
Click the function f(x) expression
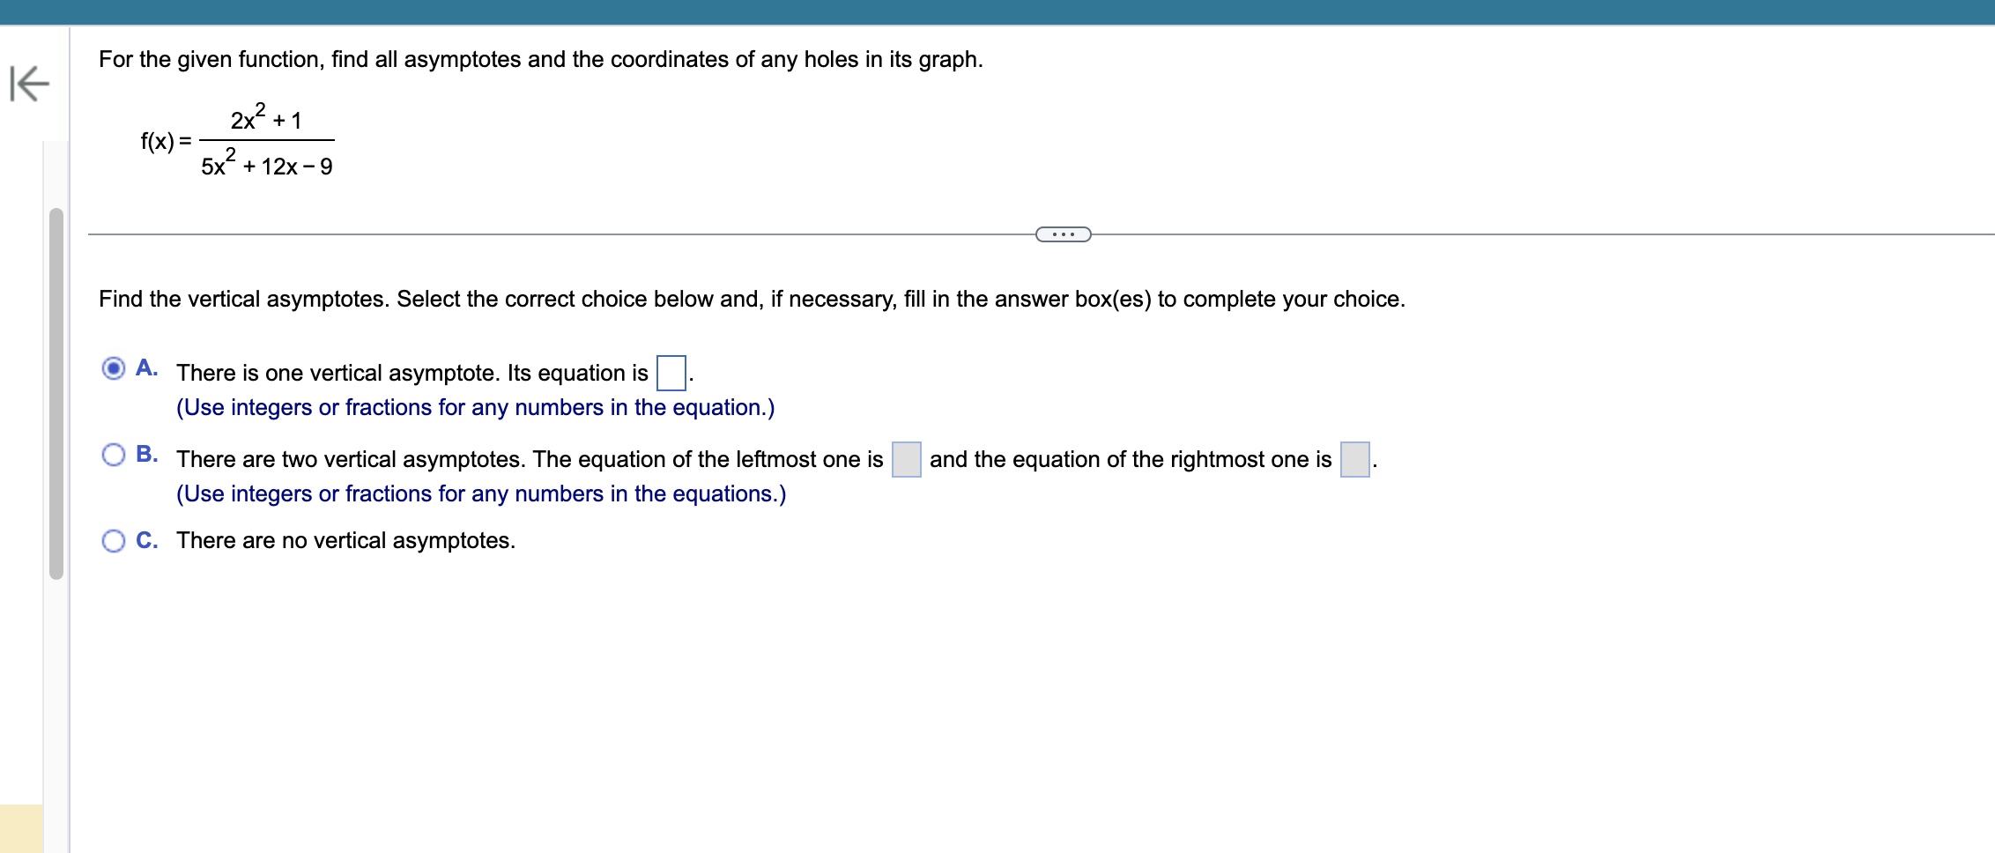pos(238,139)
